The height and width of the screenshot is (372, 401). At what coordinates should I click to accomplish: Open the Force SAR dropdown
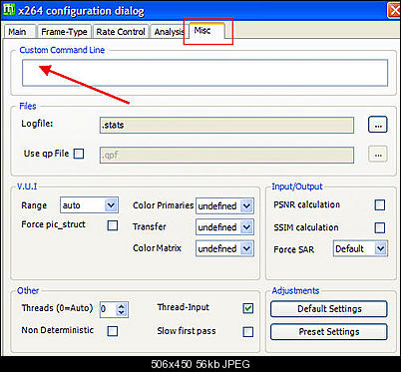tap(360, 248)
